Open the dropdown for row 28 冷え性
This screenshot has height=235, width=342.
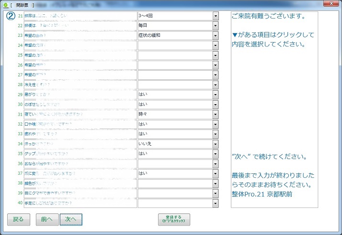click(x=216, y=85)
